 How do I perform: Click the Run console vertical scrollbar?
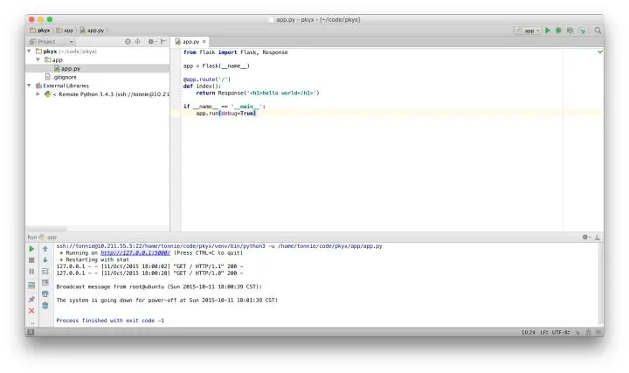[x=600, y=283]
